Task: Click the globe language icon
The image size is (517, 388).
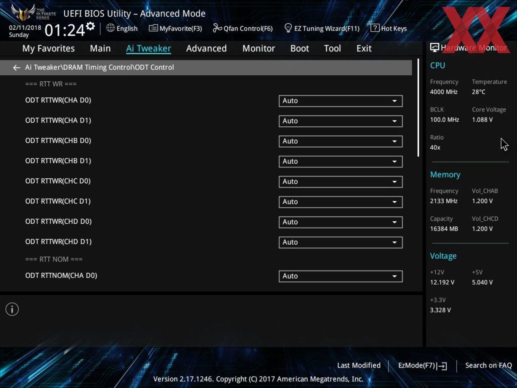Action: (x=110, y=28)
